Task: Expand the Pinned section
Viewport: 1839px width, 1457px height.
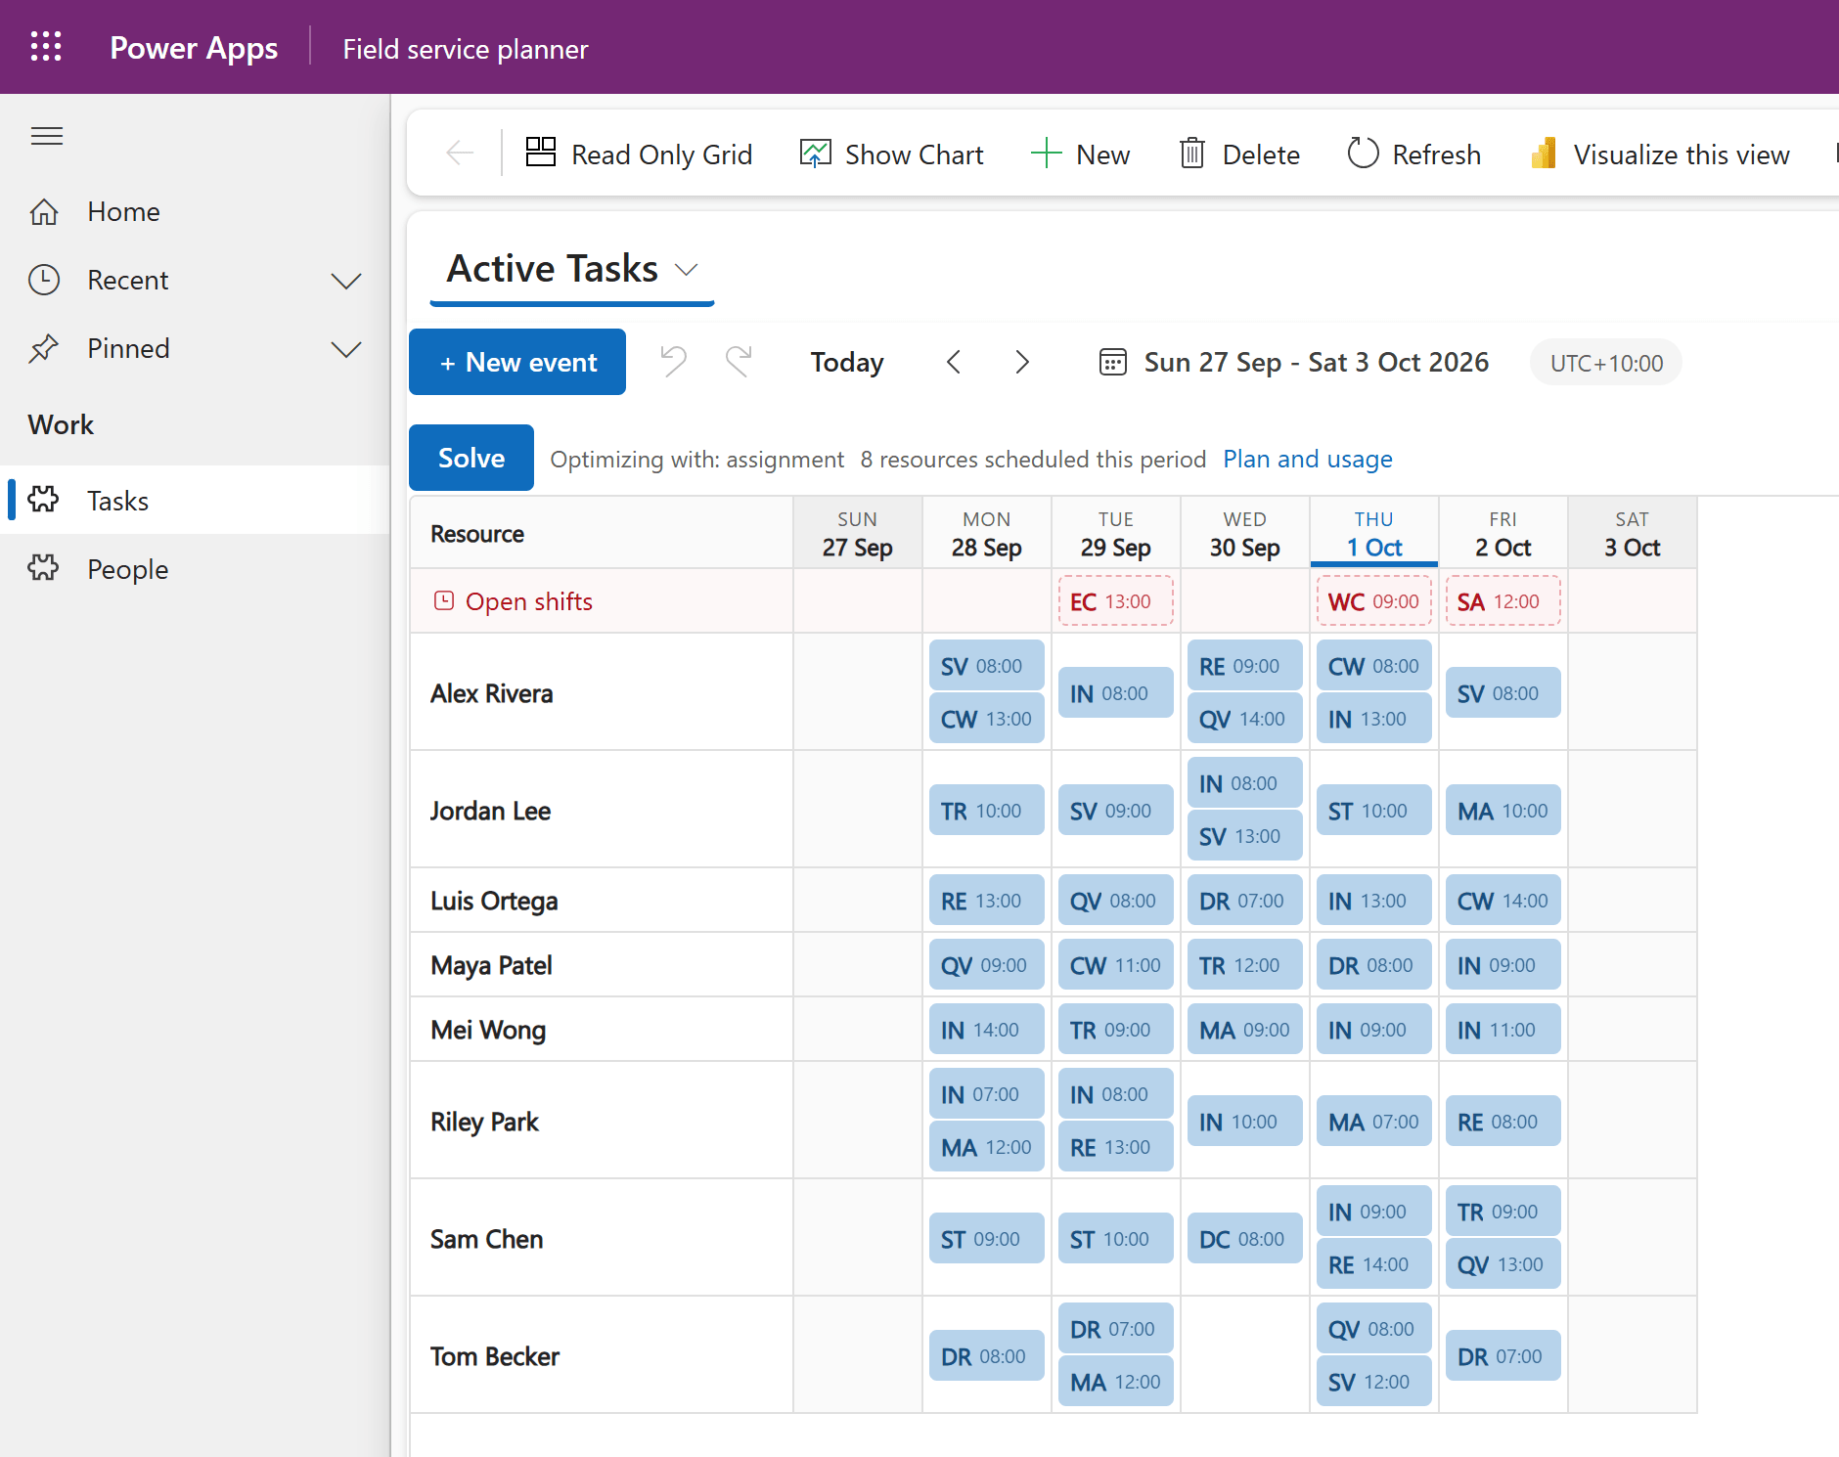Action: tap(346, 349)
